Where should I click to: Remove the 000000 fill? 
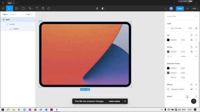(196, 40)
